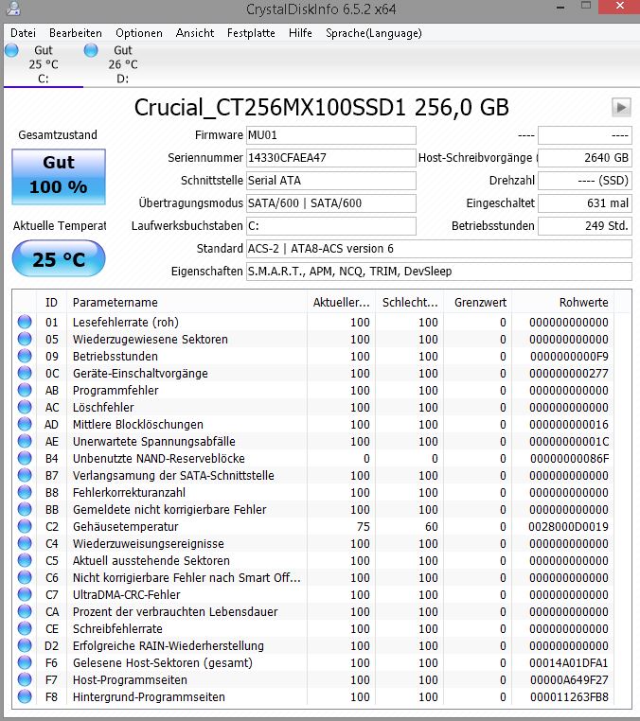Select the C: drive tab
This screenshot has width=640, height=721.
(x=44, y=64)
